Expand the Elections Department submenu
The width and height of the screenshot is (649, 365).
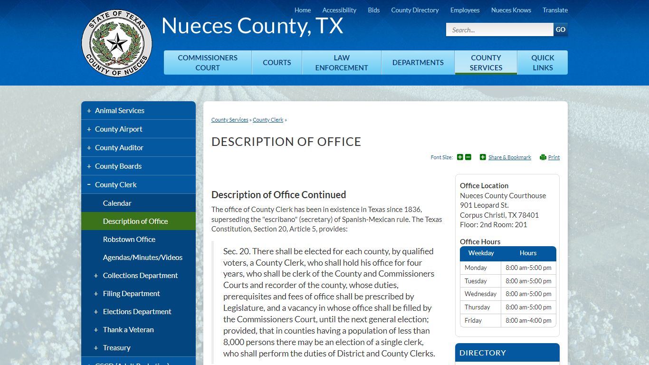pyautogui.click(x=96, y=312)
